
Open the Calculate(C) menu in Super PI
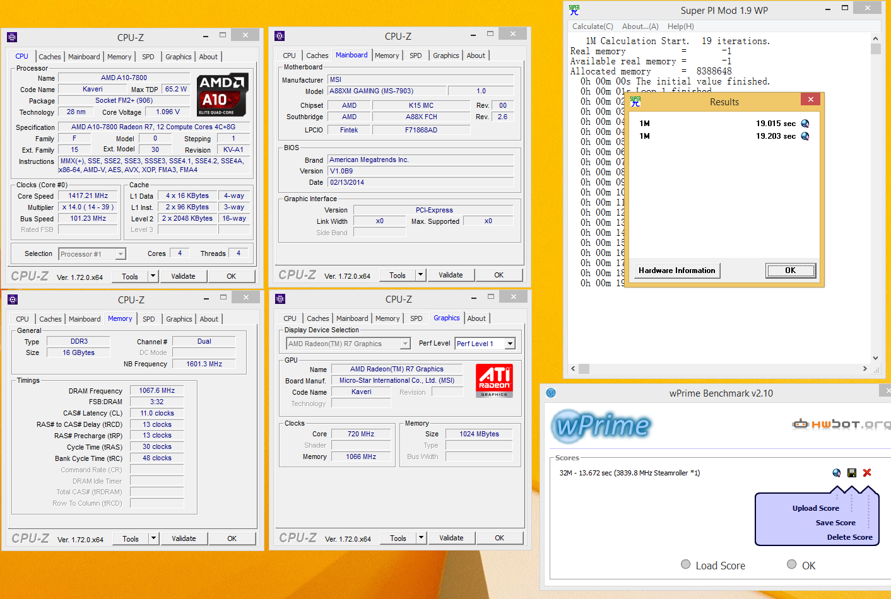[593, 26]
